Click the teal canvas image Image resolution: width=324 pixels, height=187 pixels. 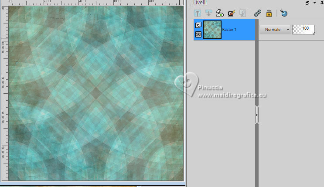[x=96, y=93]
